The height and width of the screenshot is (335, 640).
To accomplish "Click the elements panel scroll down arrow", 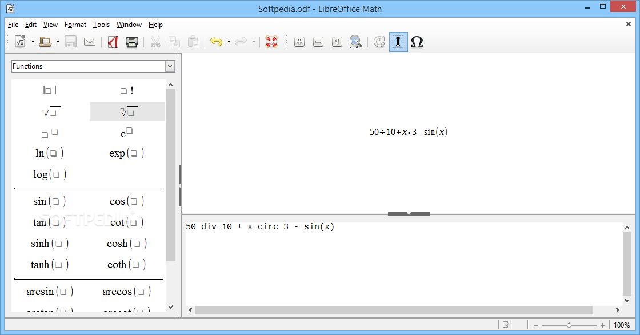I will (x=171, y=307).
